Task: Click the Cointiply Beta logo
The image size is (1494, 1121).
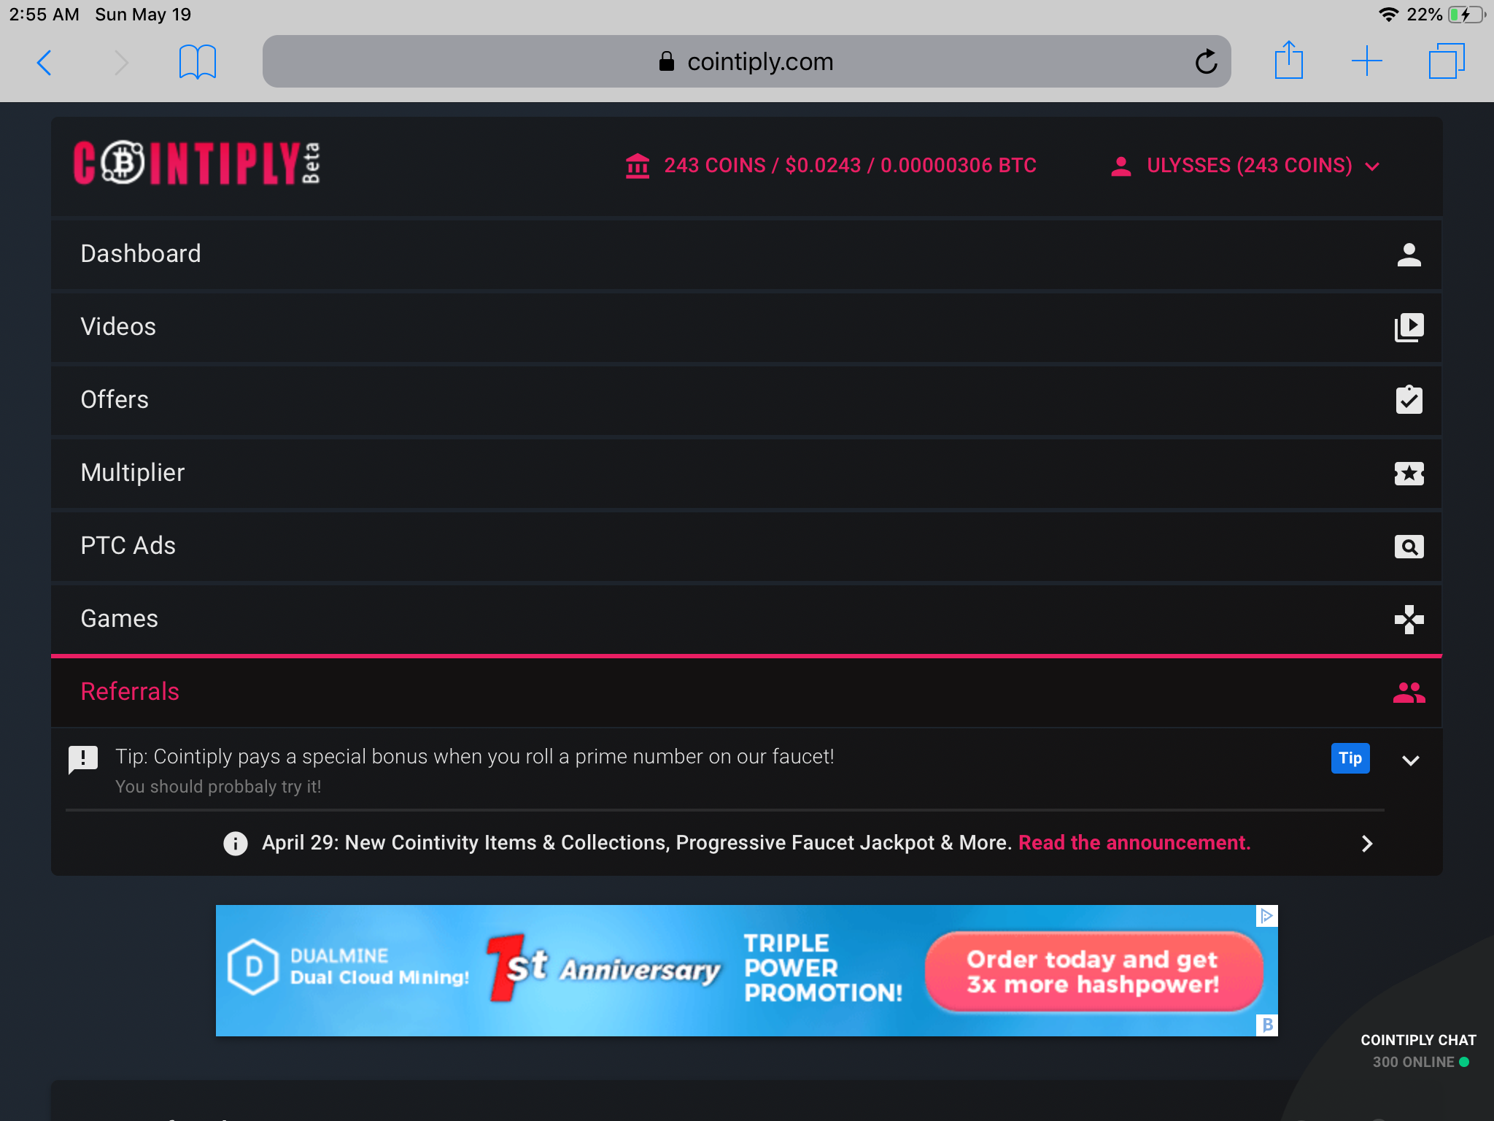Action: pos(197,163)
